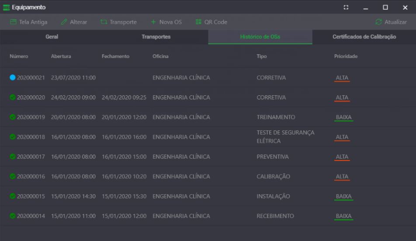Go to Certificados de Calibração tab
The height and width of the screenshot is (241, 416).
[364, 37]
